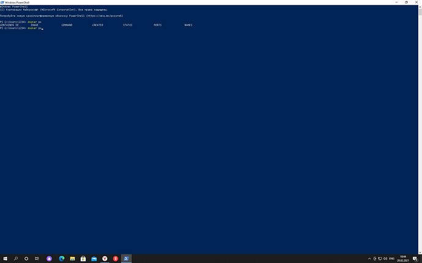Switch input language from ENG
Image resolution: width=422 pixels, height=263 pixels.
coord(393,259)
